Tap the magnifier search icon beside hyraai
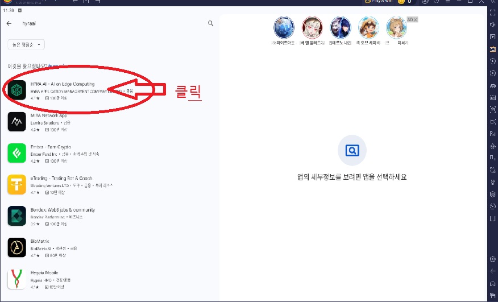Viewport: 498px width, 302px height. point(210,23)
